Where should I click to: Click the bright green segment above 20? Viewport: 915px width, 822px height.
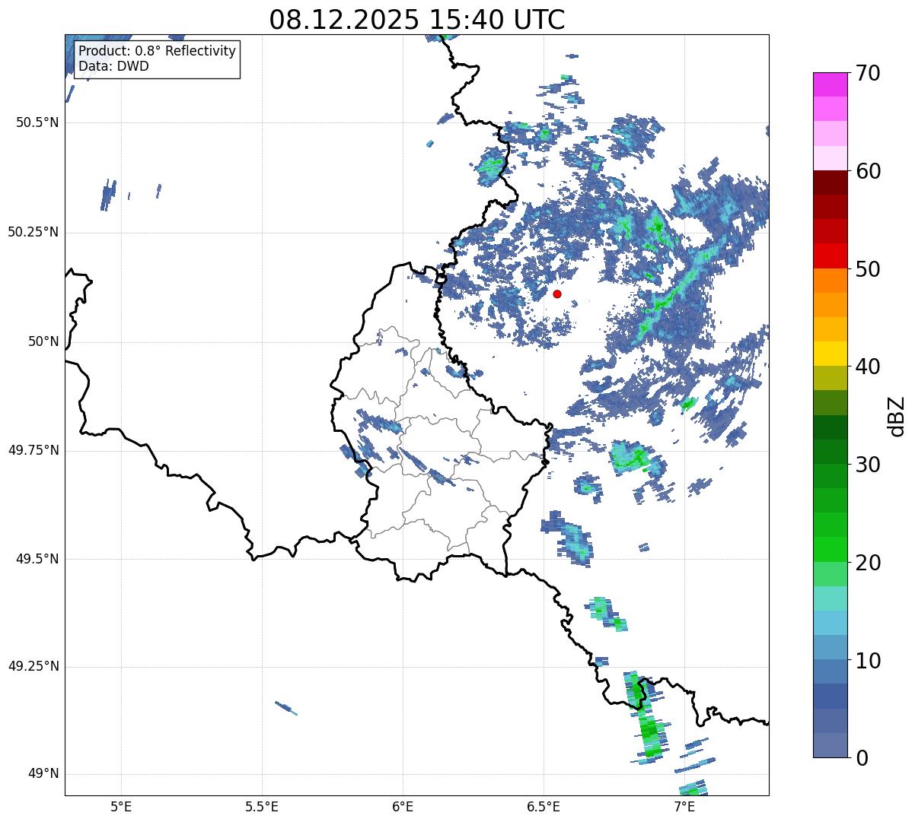pyautogui.click(x=830, y=549)
